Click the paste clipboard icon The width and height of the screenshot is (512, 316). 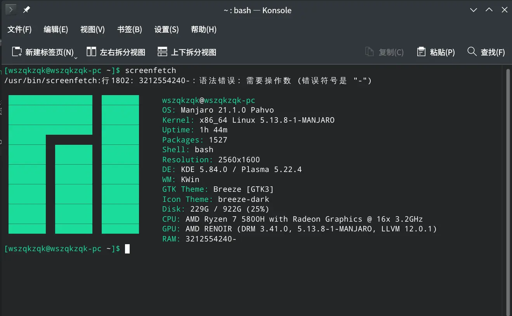421,52
